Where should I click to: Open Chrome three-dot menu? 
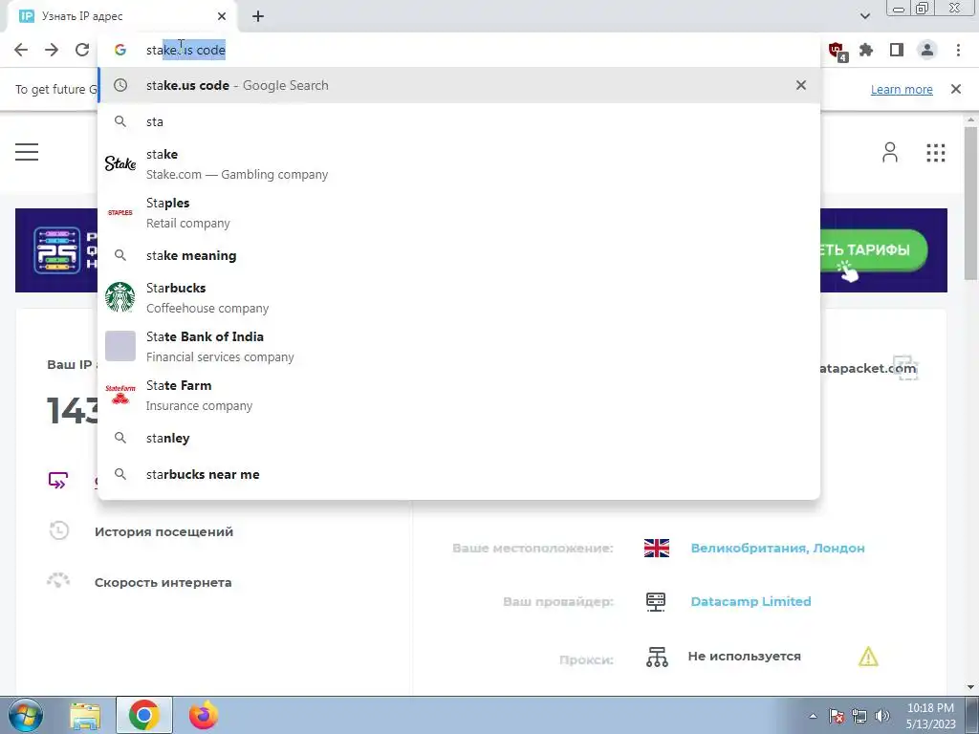point(958,50)
